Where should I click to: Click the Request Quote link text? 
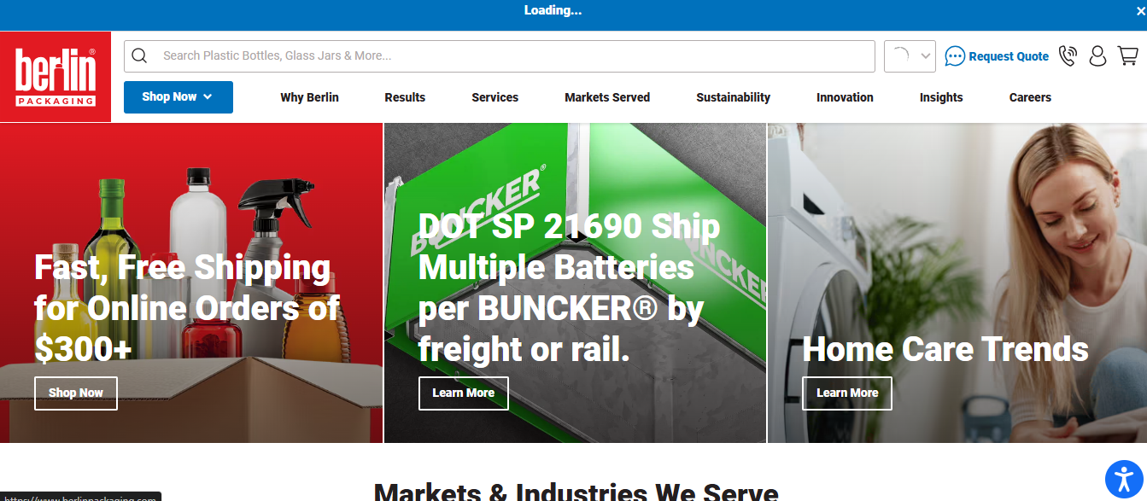pyautogui.click(x=1009, y=56)
